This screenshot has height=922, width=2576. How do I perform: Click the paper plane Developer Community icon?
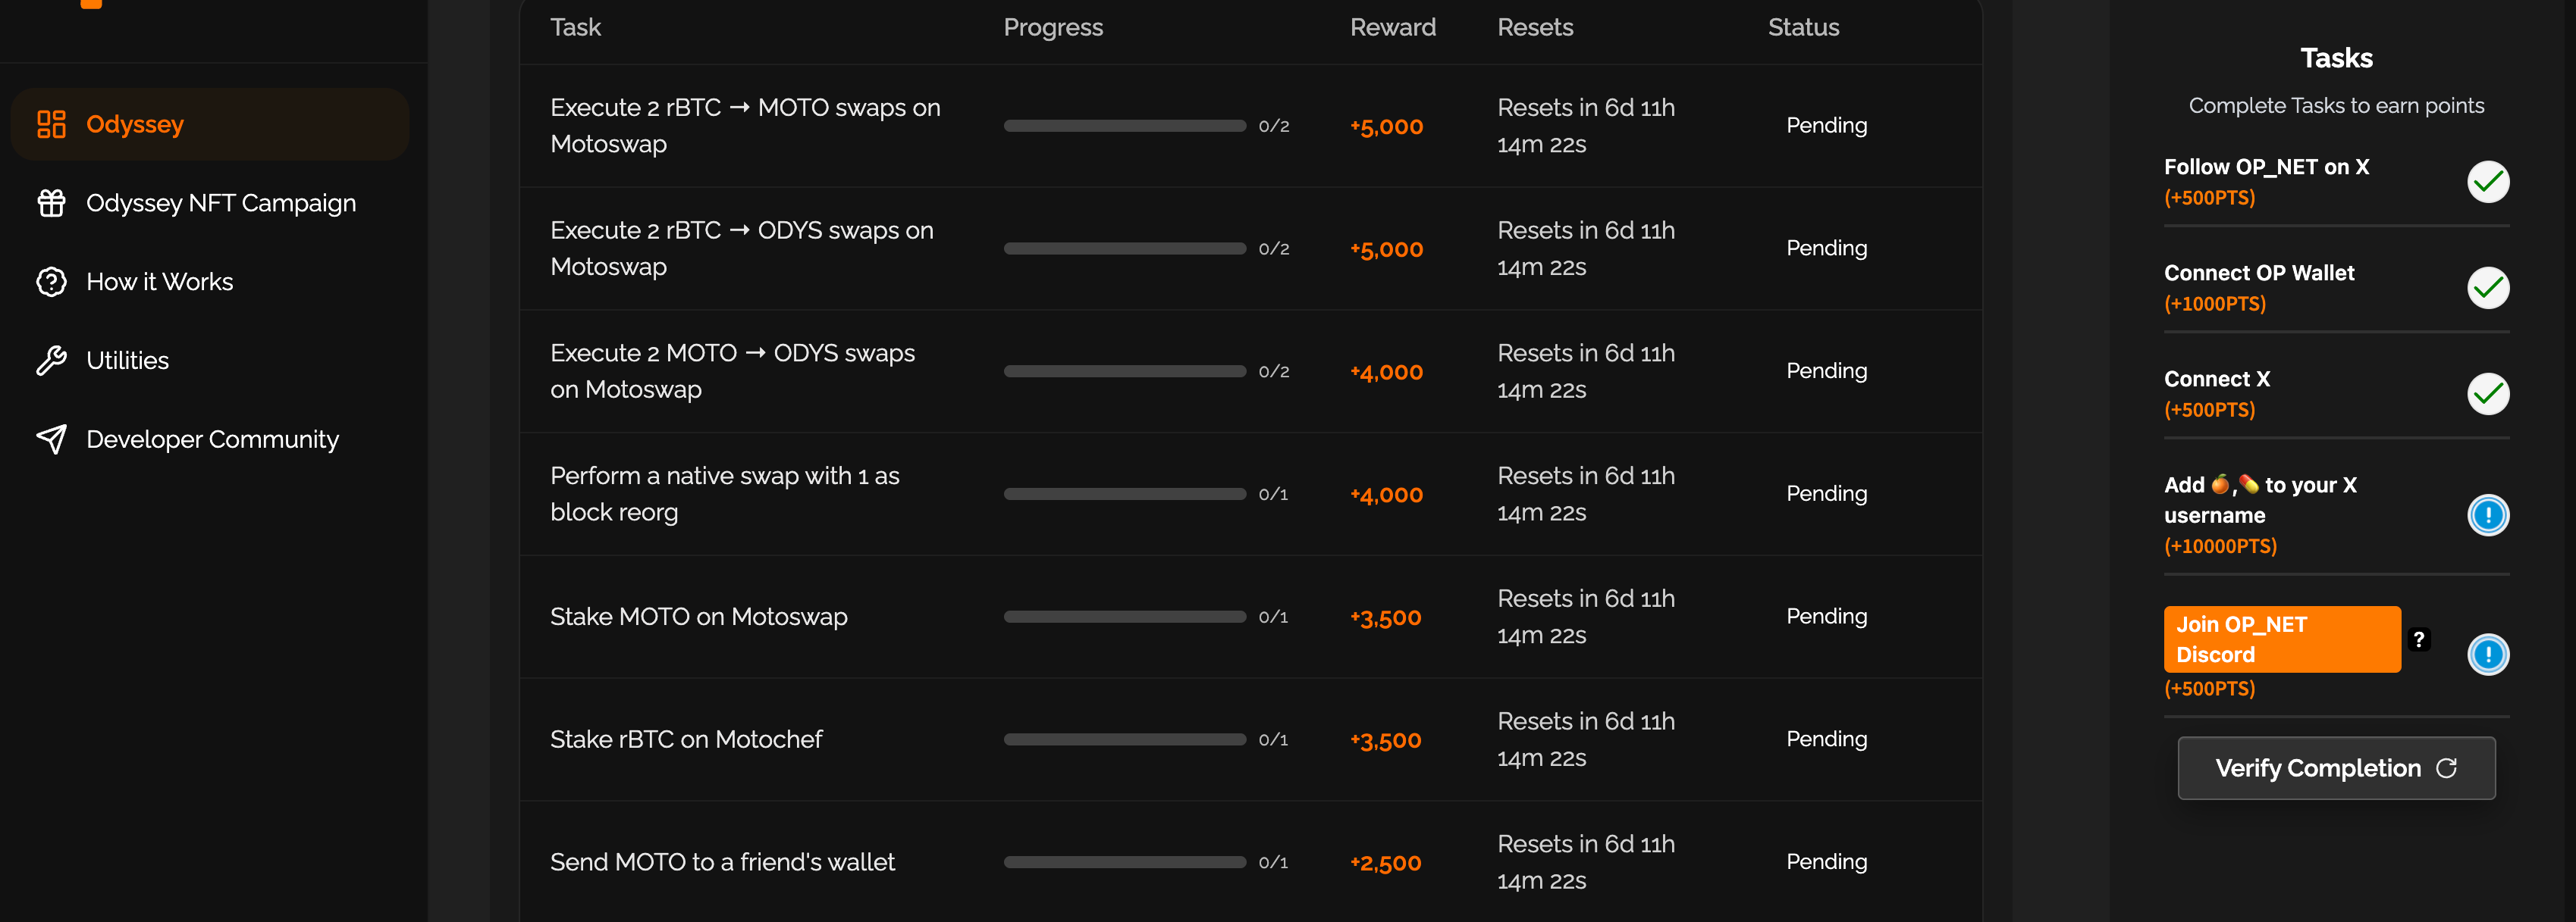[51, 439]
